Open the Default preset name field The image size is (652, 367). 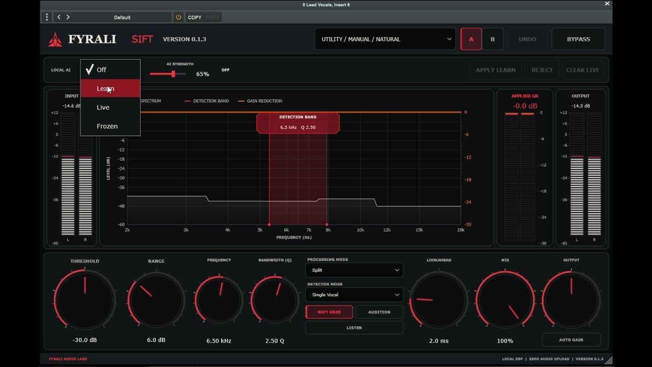coord(122,17)
